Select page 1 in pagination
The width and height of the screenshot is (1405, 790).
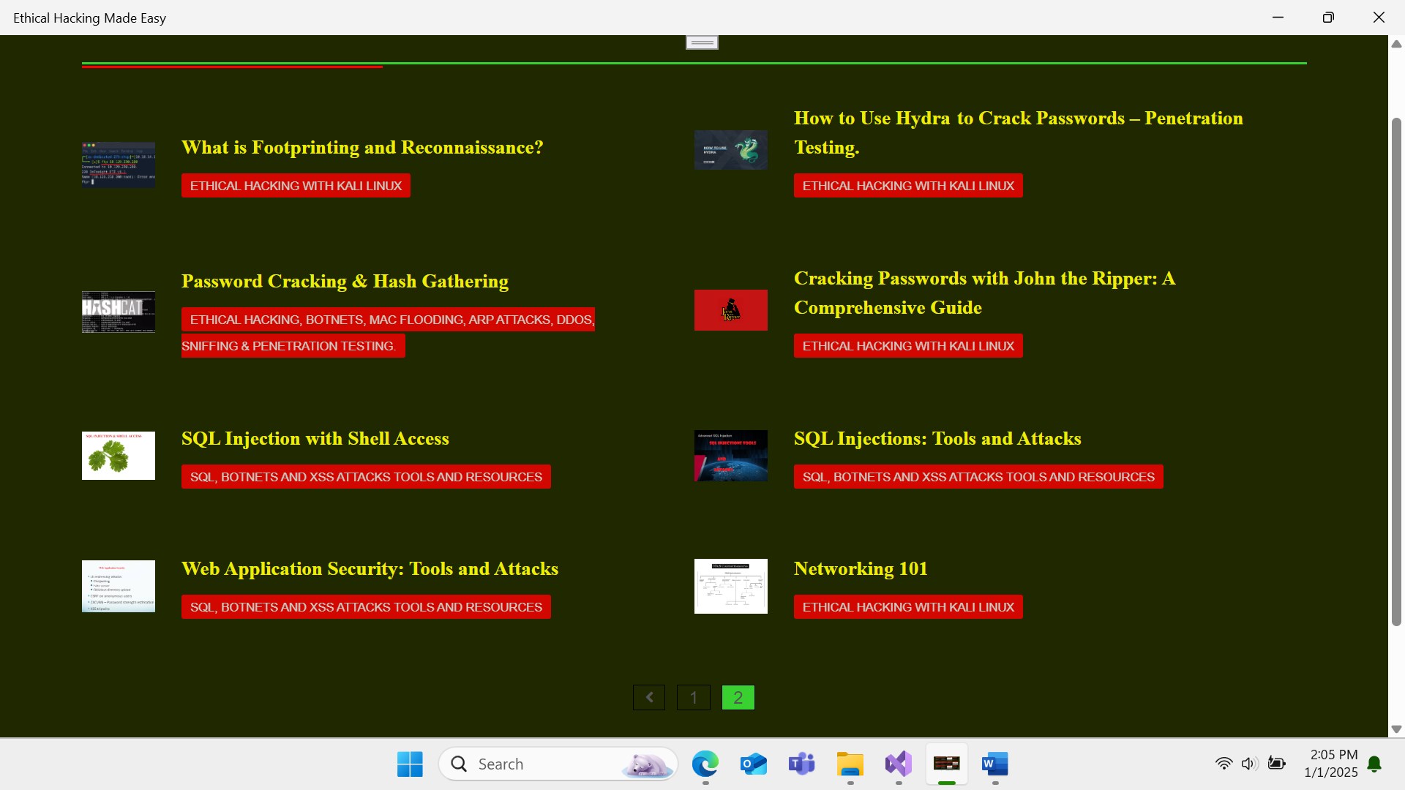(694, 698)
